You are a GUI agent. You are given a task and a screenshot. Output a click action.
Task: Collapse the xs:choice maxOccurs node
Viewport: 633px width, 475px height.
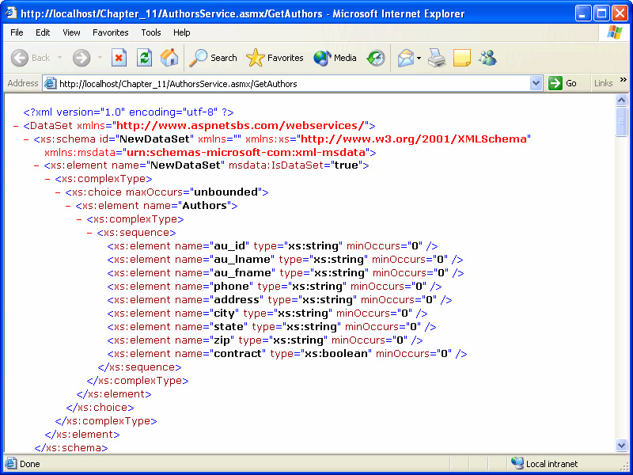point(58,192)
